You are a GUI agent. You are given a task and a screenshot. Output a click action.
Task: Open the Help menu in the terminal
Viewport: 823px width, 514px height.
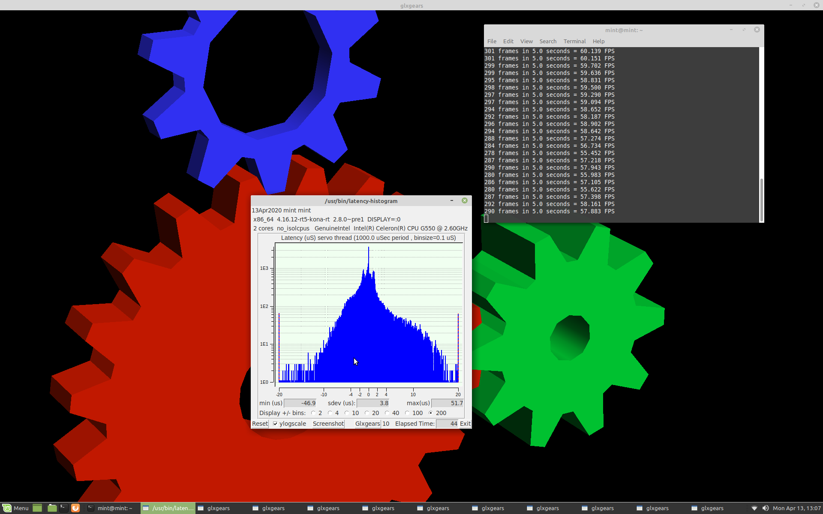(x=598, y=41)
